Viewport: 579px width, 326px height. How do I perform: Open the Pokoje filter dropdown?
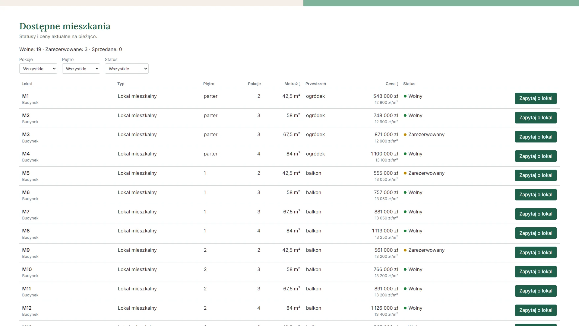pos(38,69)
